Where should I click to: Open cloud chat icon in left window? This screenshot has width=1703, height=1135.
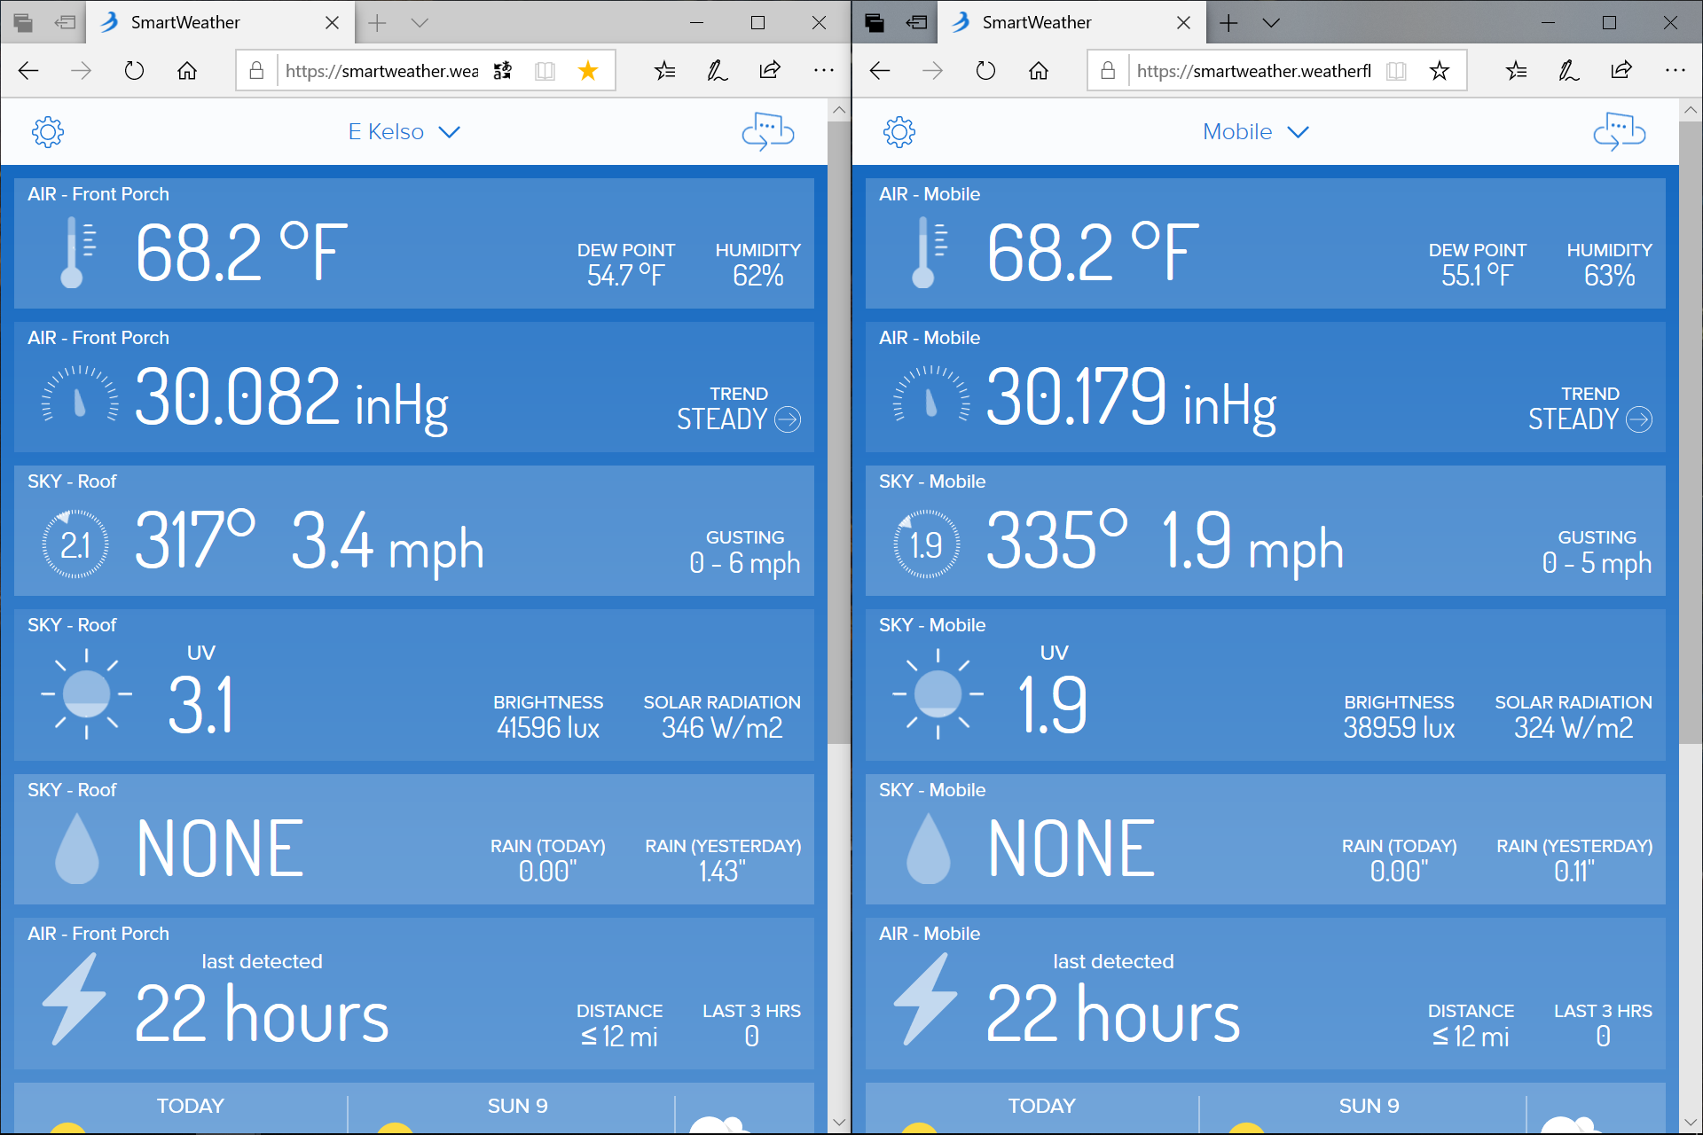tap(768, 132)
